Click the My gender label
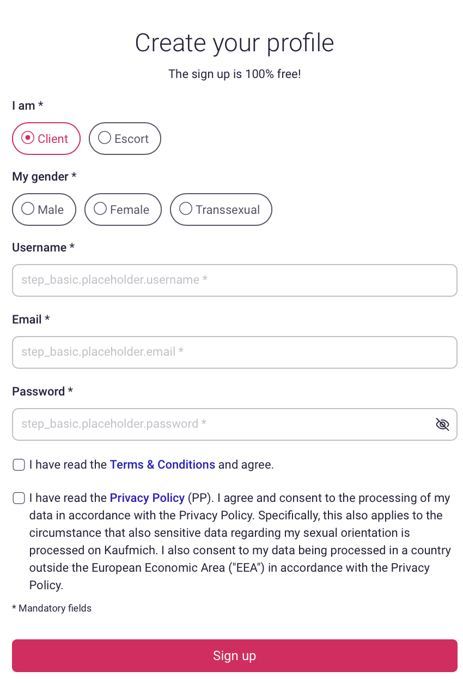Image resolution: width=463 pixels, height=683 pixels. point(44,177)
